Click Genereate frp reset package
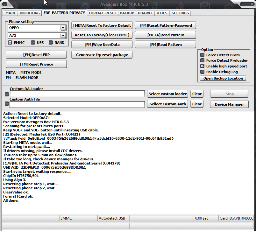The width and height of the screenshot is (256, 231). 102,55
